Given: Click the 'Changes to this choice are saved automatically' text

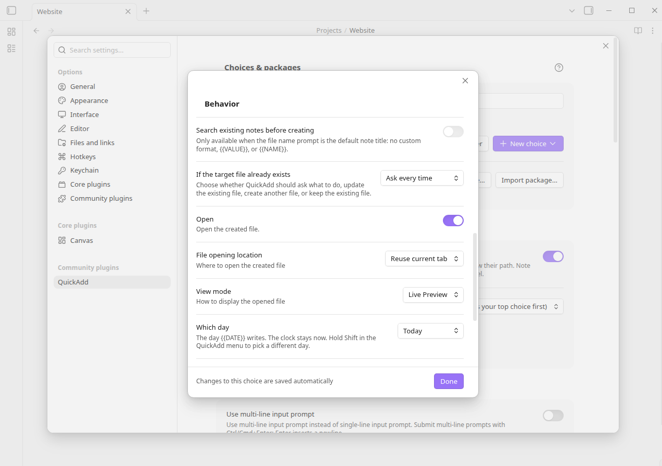Looking at the screenshot, I should pyautogui.click(x=264, y=381).
